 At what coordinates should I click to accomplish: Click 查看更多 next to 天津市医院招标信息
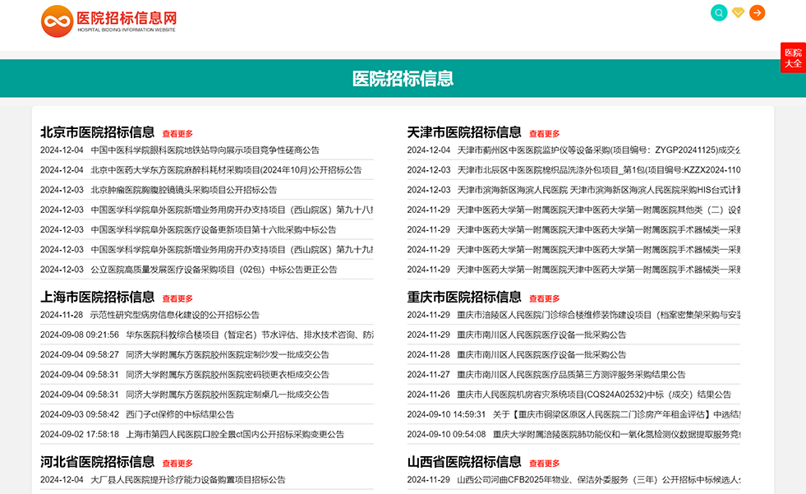point(544,134)
